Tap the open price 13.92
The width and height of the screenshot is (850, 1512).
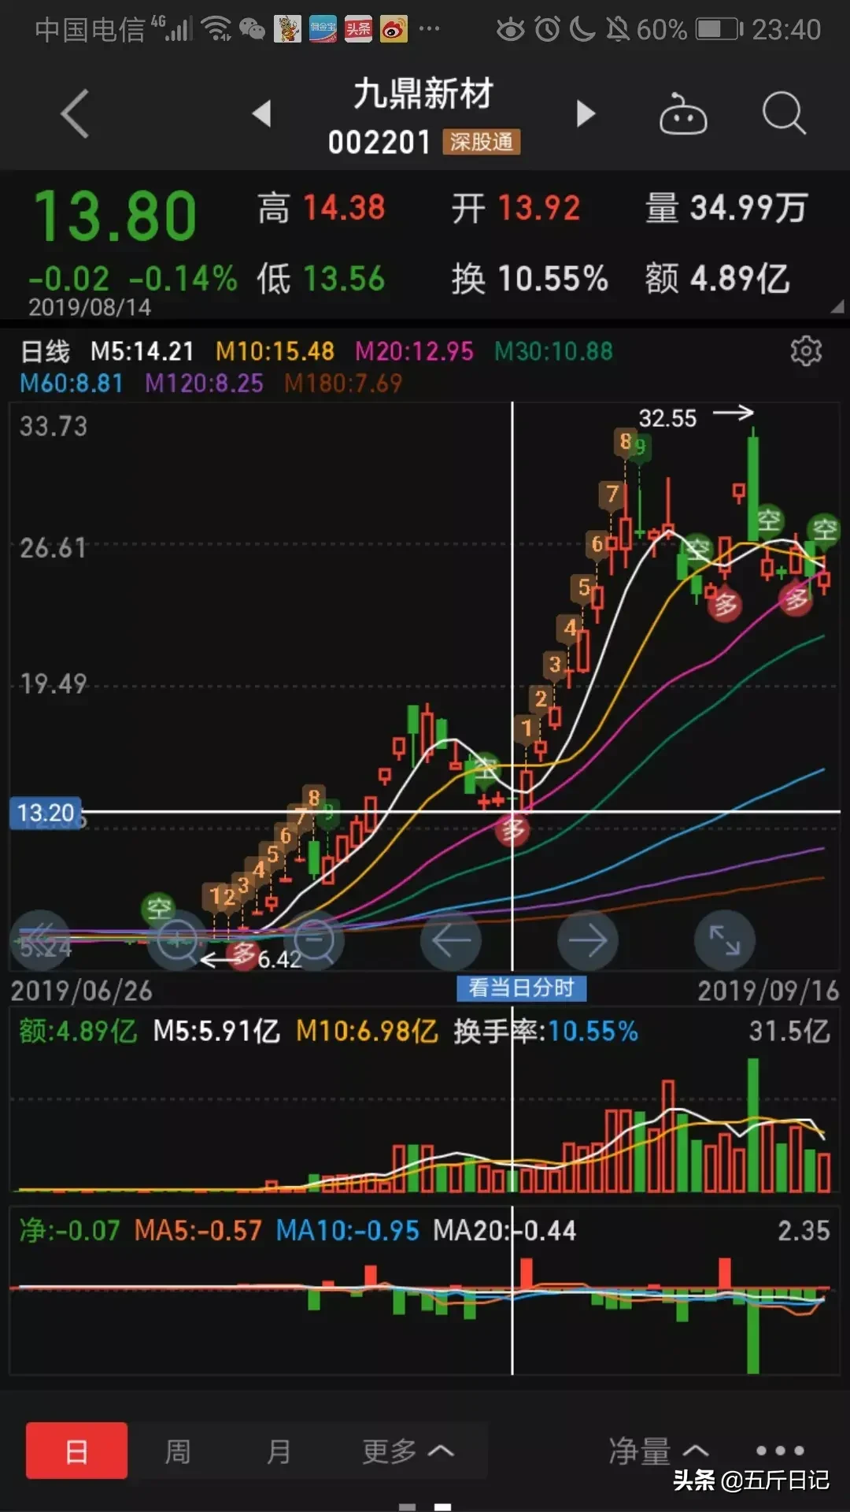(539, 209)
